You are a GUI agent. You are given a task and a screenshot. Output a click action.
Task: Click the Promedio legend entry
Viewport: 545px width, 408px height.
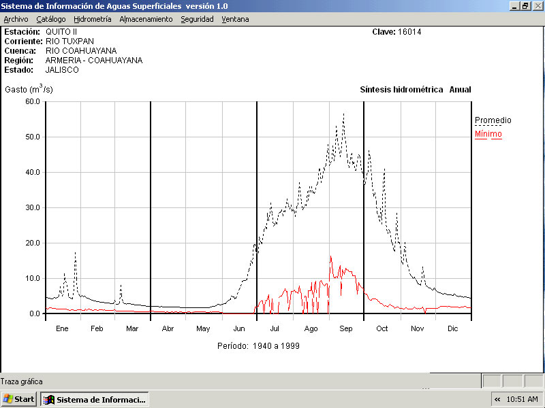pos(493,120)
